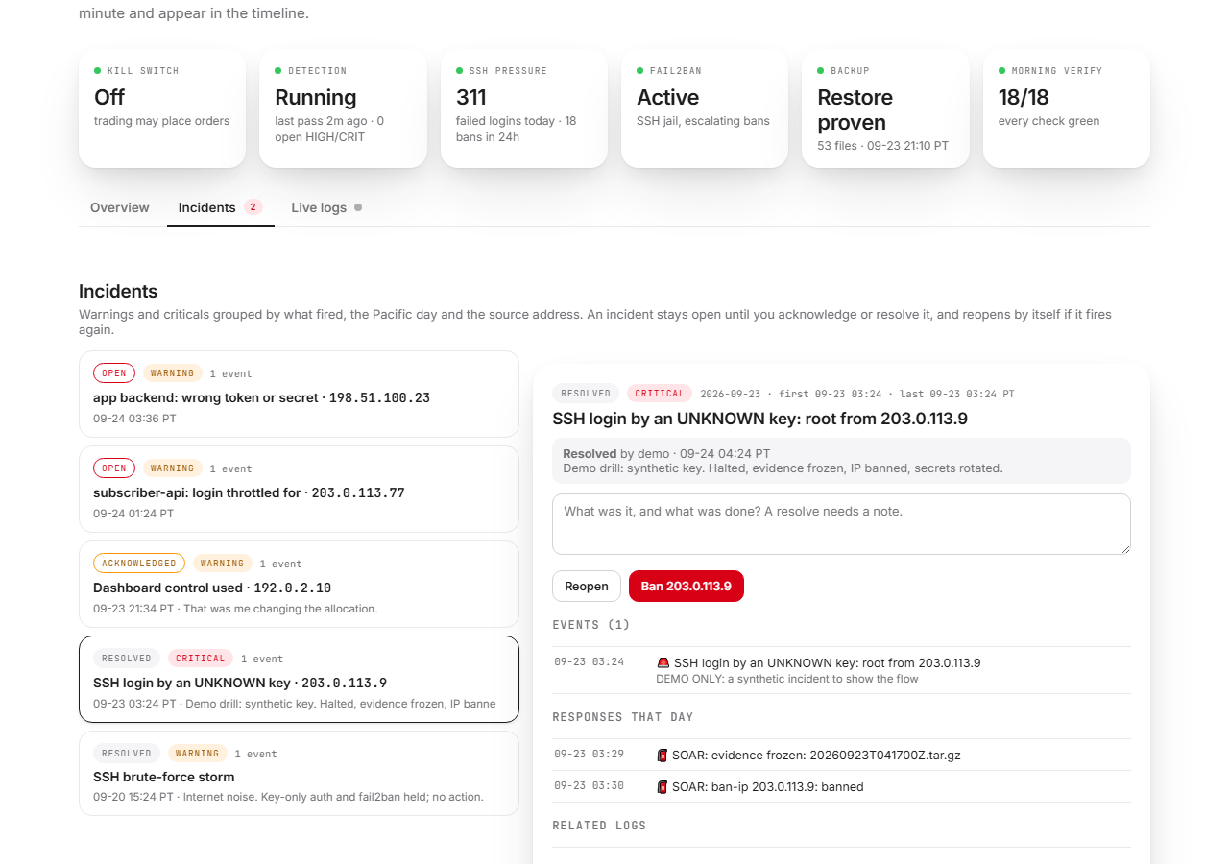1229x864 pixels.
Task: Click the red 2 badge on Incidents tab
Action: (253, 207)
